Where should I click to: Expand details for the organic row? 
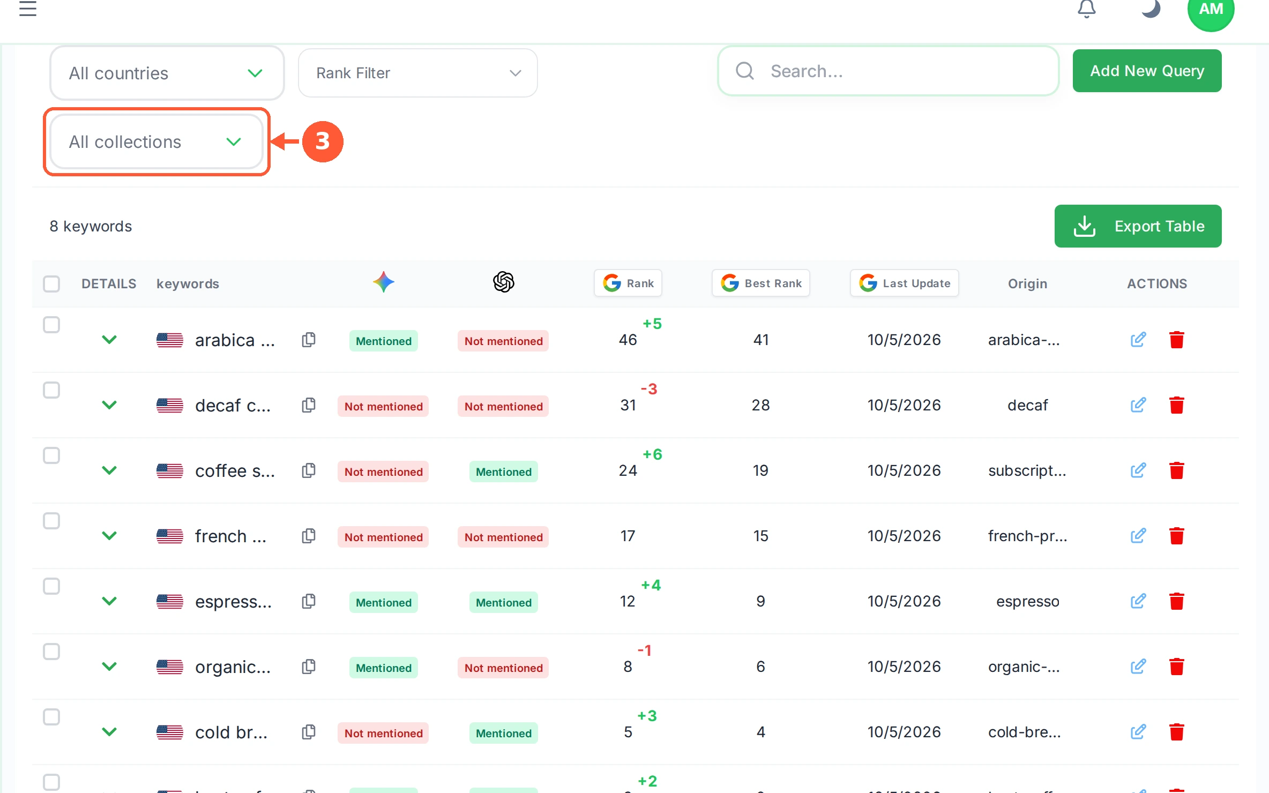(x=109, y=667)
